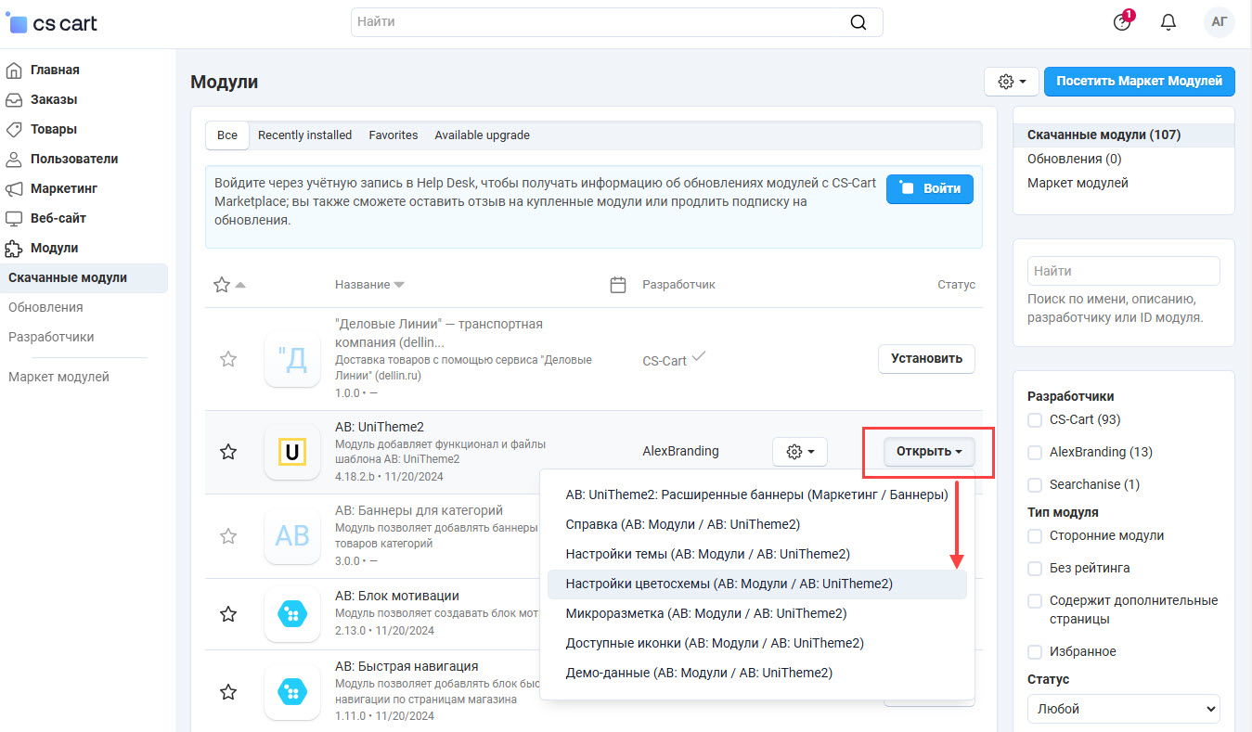Tick the Избранное filter checkbox
Image resolution: width=1252 pixels, height=732 pixels.
pyautogui.click(x=1035, y=652)
